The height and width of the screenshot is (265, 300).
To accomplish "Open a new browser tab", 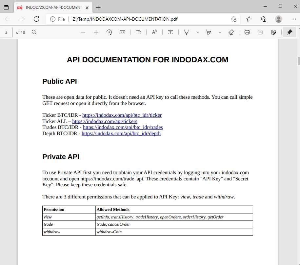I will click(98, 8).
